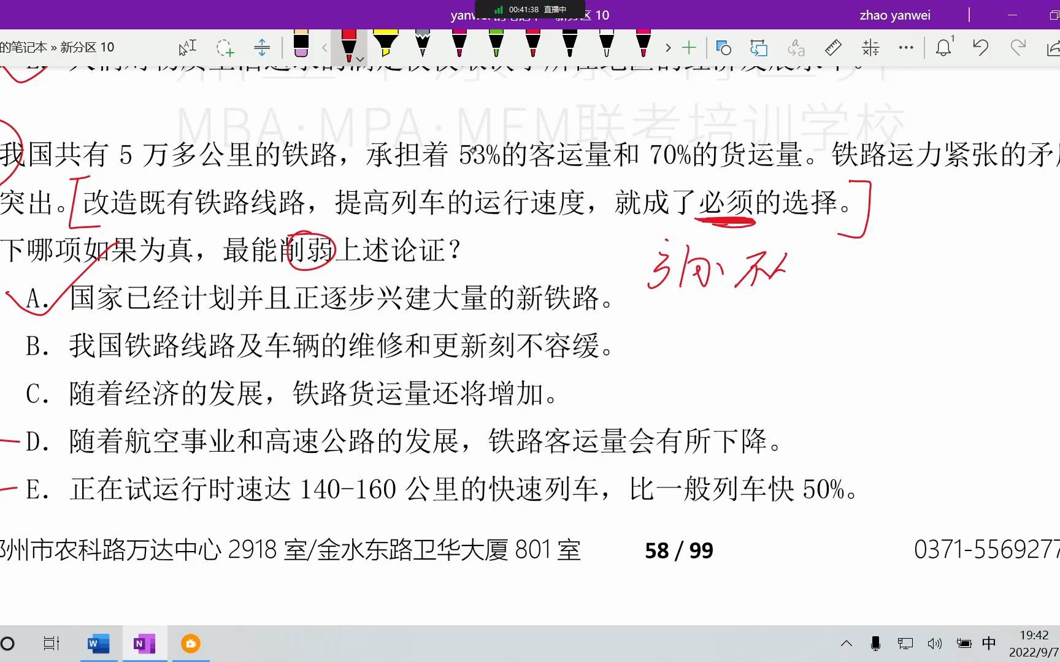Image resolution: width=1060 pixels, height=662 pixels.
Task: Open the orange streaming app on taskbar
Action: (x=191, y=644)
